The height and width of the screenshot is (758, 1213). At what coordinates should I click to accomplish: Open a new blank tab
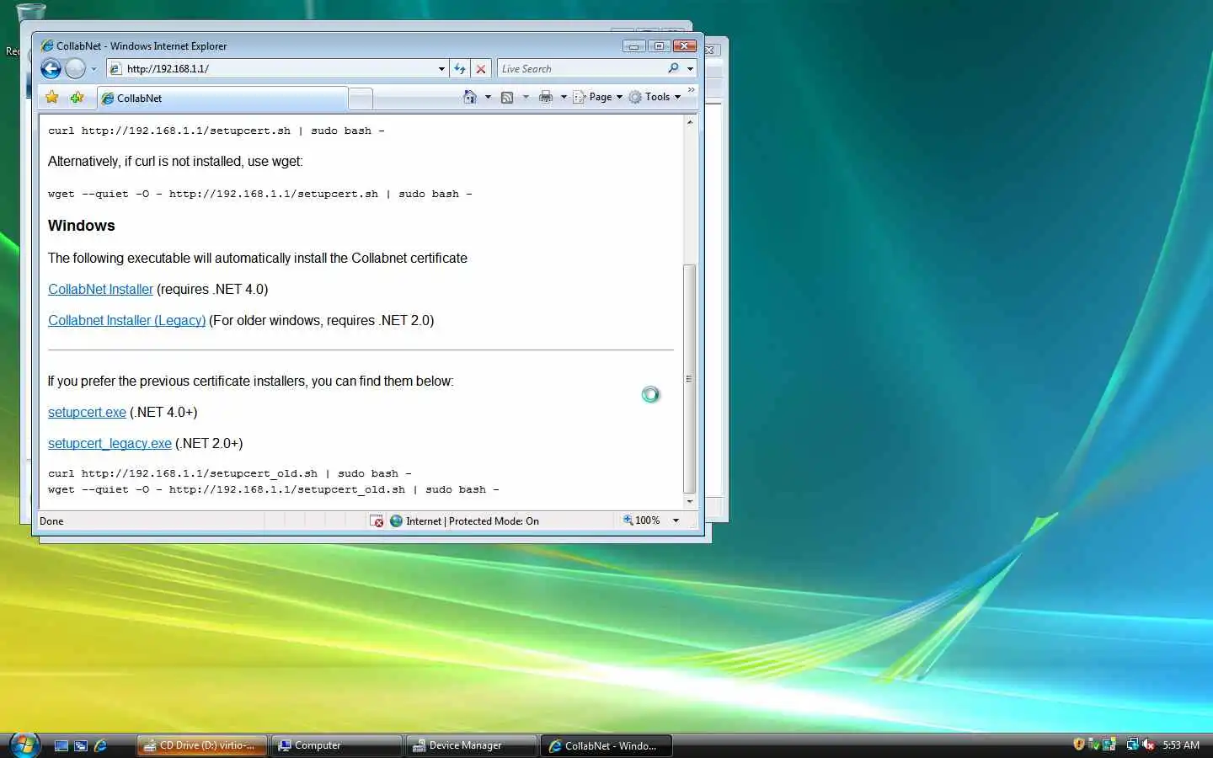(361, 99)
